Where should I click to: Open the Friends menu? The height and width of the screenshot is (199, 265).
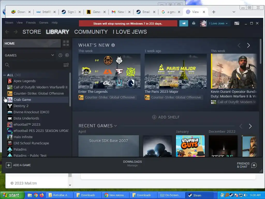[31, 23]
